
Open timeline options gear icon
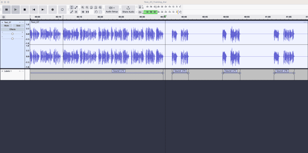tap(4, 17)
